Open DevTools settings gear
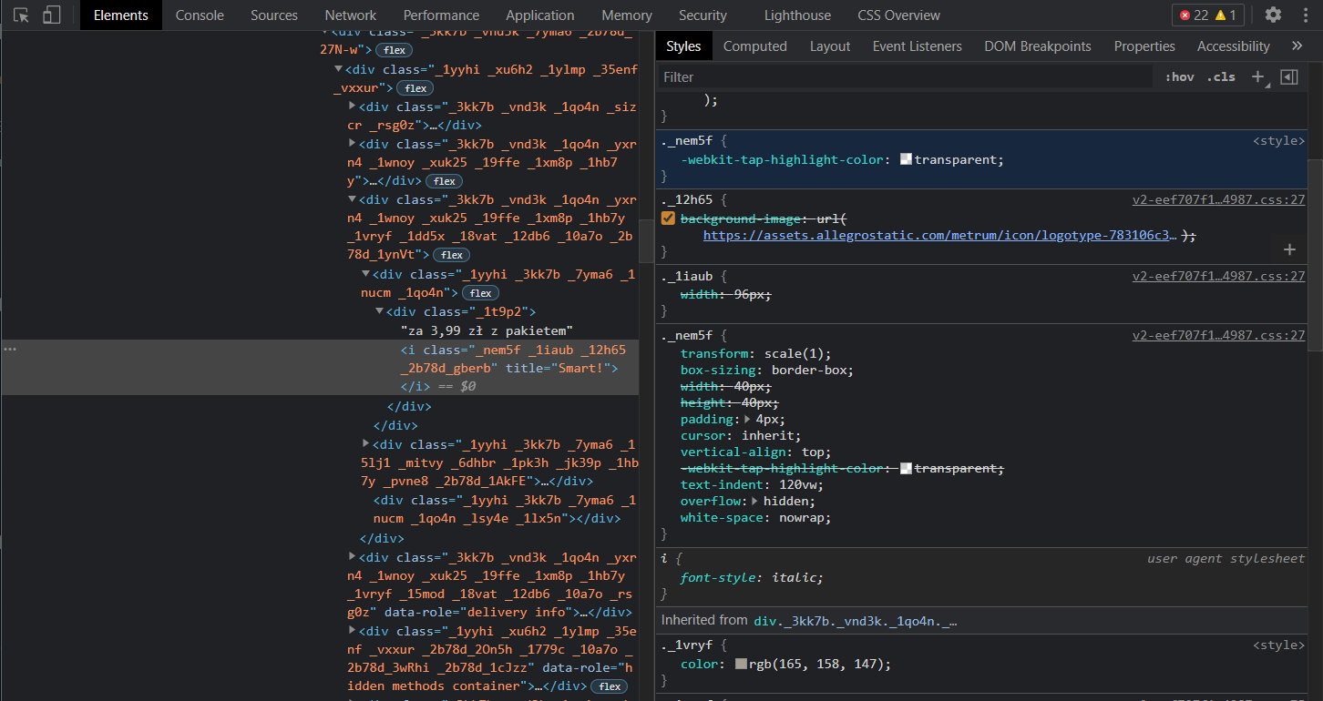Viewport: 1323px width, 701px height. pyautogui.click(x=1273, y=15)
